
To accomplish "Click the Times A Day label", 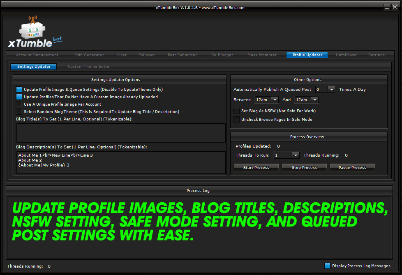I will (x=353, y=90).
